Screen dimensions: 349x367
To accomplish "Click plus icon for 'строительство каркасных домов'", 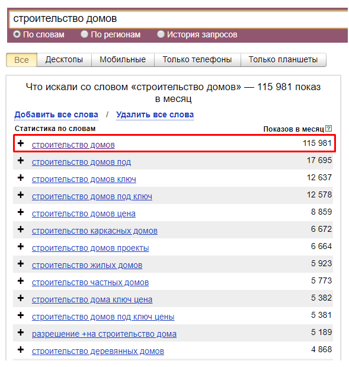I will [21, 229].
